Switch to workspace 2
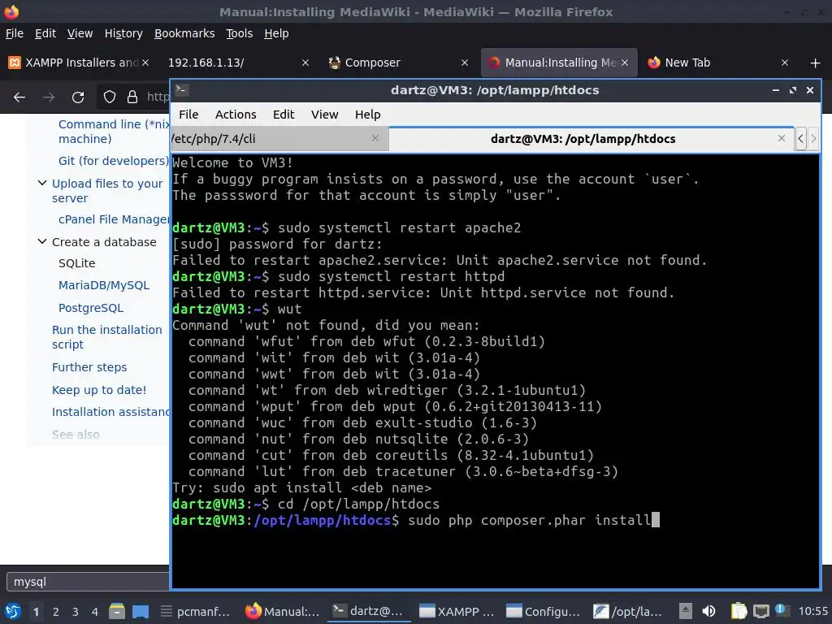The image size is (832, 624). coord(56,612)
